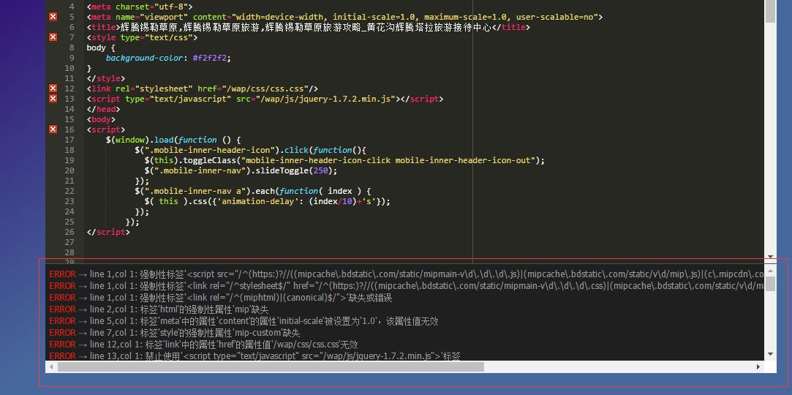The width and height of the screenshot is (792, 395).
Task: Click the horizontal scrollbar's left arrow
Action: [x=52, y=366]
